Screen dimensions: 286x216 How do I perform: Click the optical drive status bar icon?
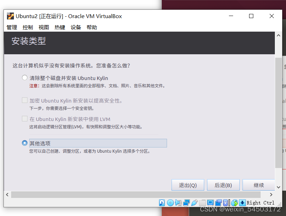tap(169, 202)
